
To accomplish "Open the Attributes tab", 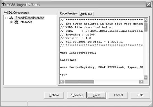I will click(x=86, y=14).
